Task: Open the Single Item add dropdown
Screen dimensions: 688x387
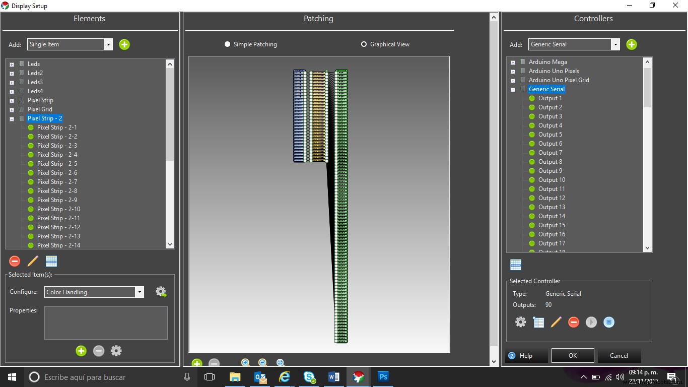Action: (x=108, y=44)
